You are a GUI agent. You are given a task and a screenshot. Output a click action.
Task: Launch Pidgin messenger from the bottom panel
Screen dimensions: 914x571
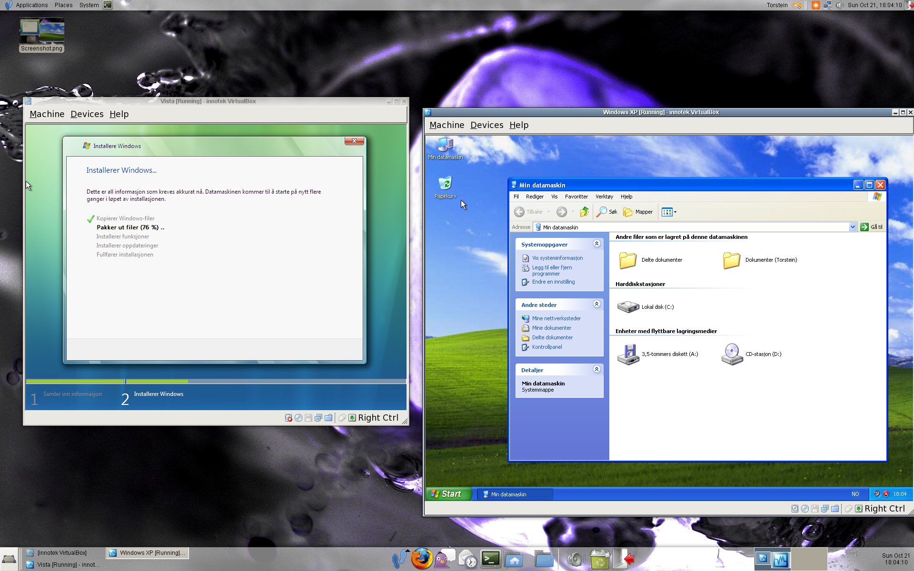pyautogui.click(x=445, y=559)
